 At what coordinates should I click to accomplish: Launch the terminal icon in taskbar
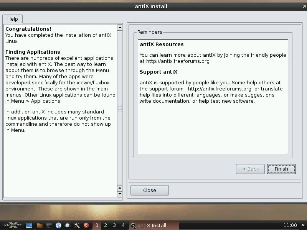(x=49, y=225)
